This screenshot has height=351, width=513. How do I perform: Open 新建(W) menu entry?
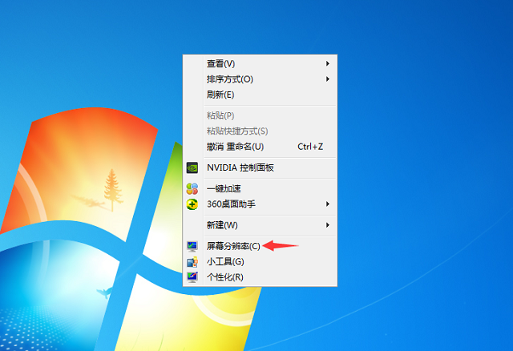click(260, 225)
